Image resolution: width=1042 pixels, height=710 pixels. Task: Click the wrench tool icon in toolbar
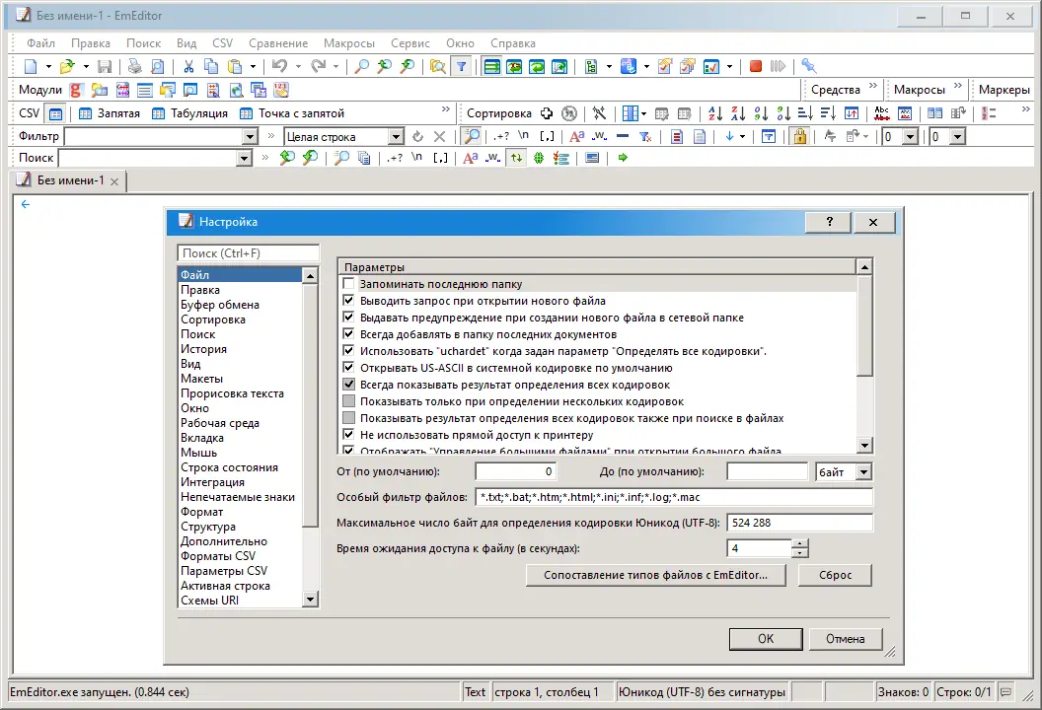809,66
